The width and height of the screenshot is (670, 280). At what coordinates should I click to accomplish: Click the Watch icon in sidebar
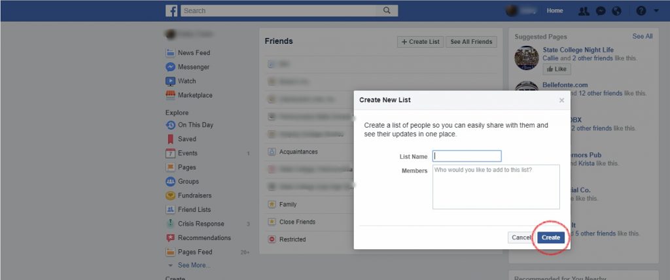tap(171, 80)
